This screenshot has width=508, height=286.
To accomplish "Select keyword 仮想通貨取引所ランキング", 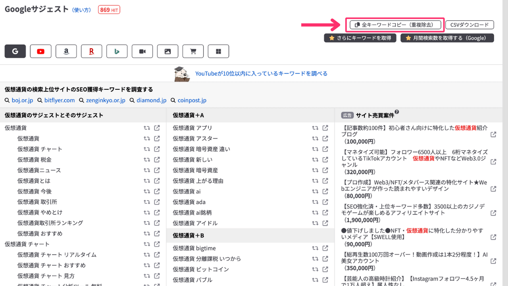I will pos(50,223).
